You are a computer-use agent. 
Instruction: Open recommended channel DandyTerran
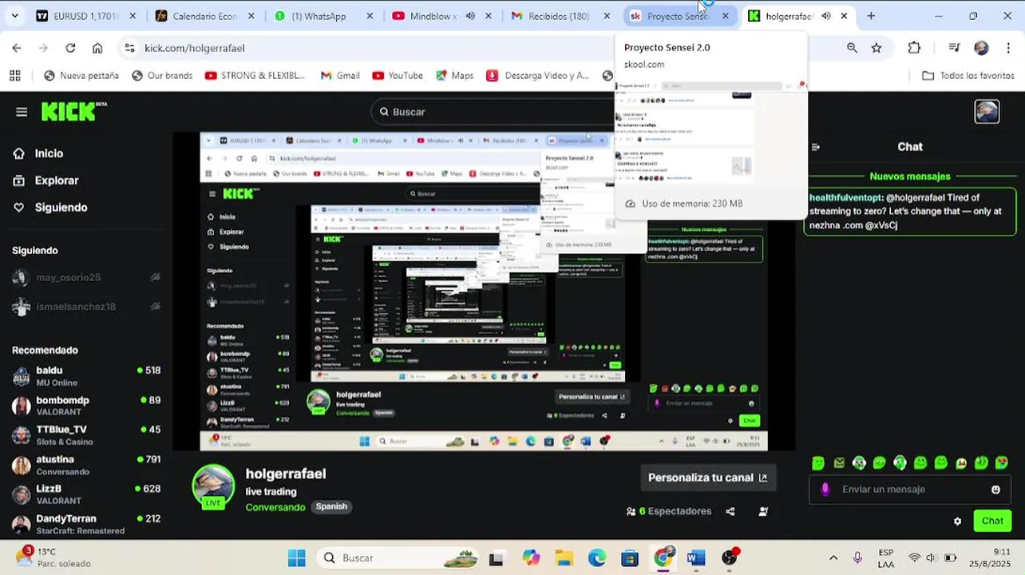86,524
